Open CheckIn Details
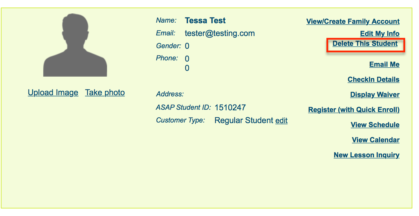The width and height of the screenshot is (419, 216). 373,80
